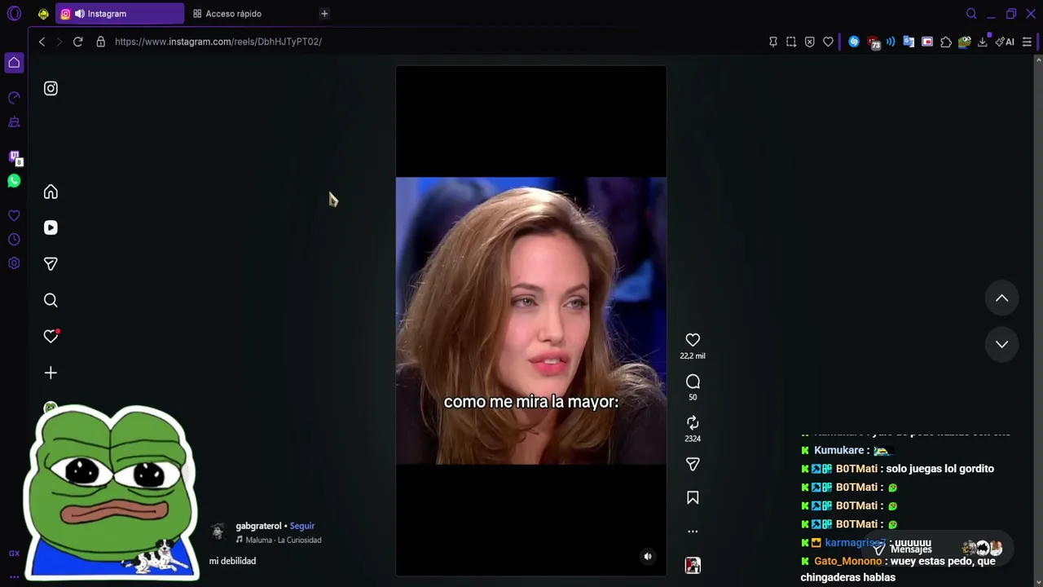Open the ad blocker shield icon
1043x587 pixels.
point(809,42)
